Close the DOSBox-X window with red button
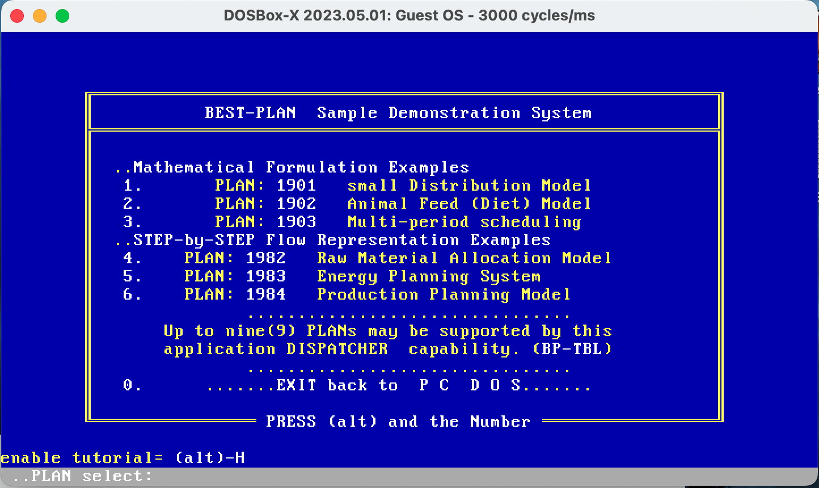This screenshot has height=488, width=819. point(17,16)
